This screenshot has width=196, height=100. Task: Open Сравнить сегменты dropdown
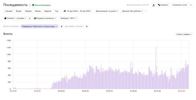(45, 18)
